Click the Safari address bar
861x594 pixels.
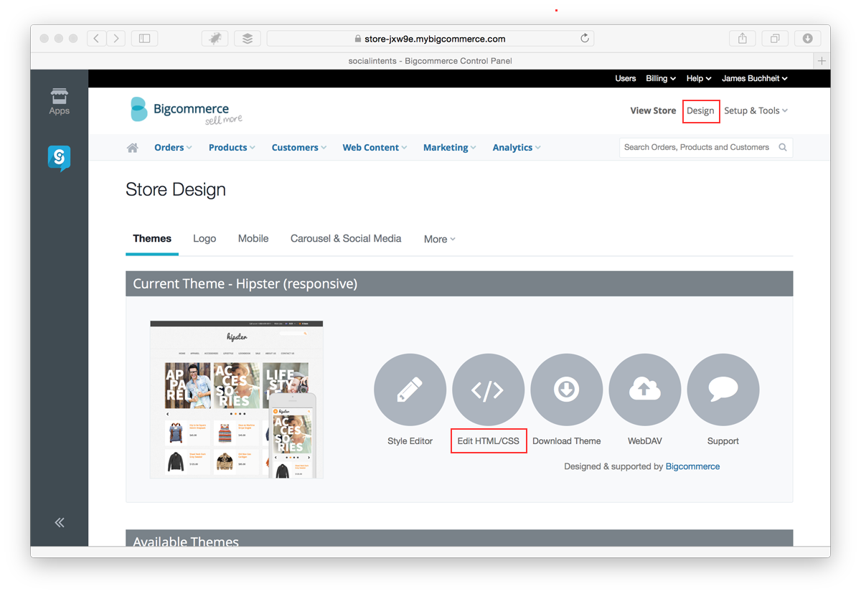[430, 38]
